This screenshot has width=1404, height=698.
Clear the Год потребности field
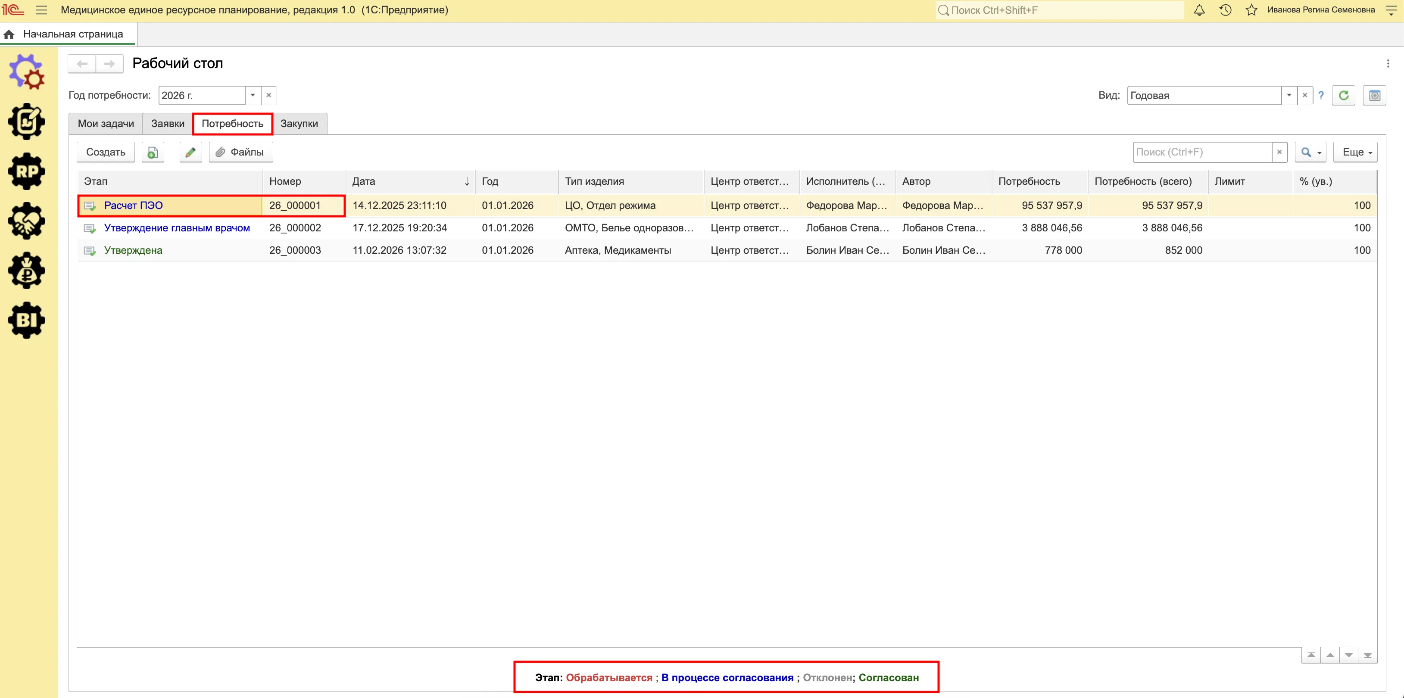[269, 95]
